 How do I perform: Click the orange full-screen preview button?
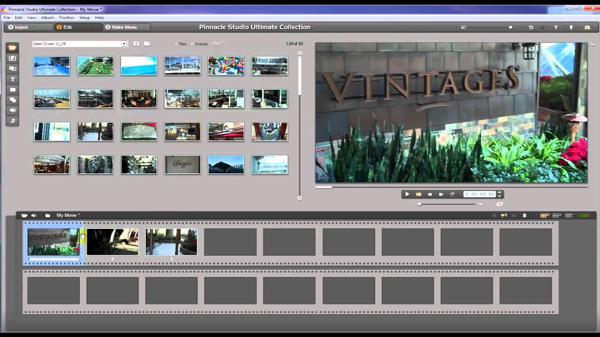[419, 194]
